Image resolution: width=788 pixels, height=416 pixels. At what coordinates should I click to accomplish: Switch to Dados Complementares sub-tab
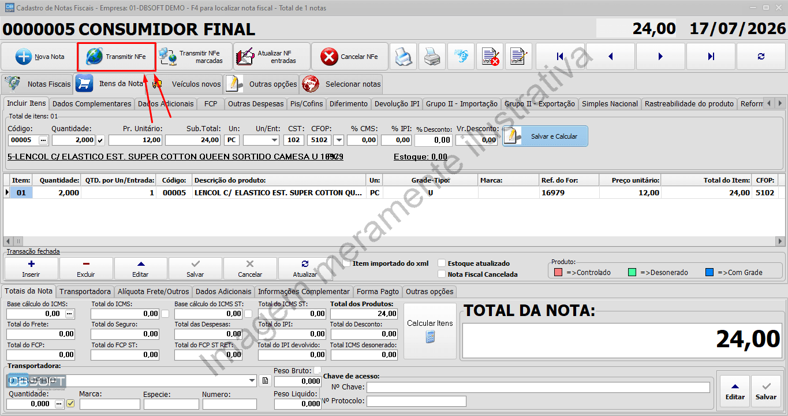pos(91,104)
